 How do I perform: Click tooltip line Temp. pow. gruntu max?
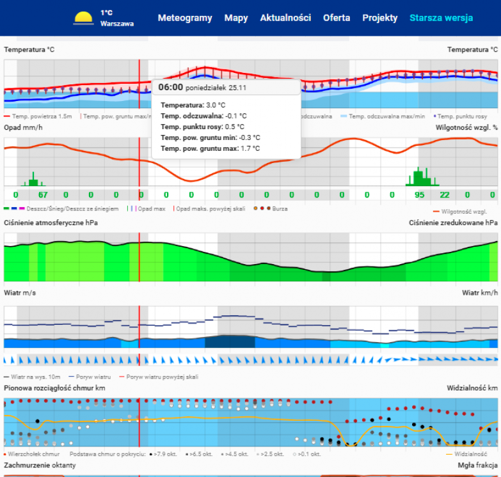(211, 148)
